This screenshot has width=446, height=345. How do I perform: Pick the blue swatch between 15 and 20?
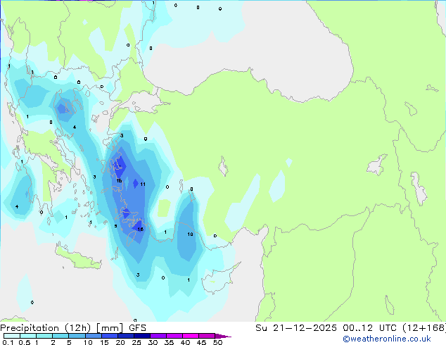[109, 336]
